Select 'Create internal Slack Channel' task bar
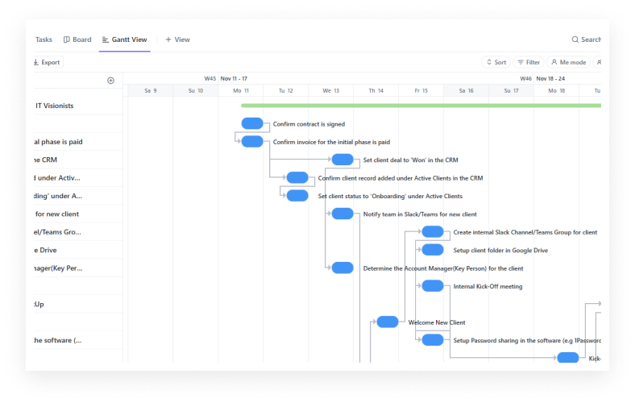Screen dimensions: 635x403 tap(433, 231)
